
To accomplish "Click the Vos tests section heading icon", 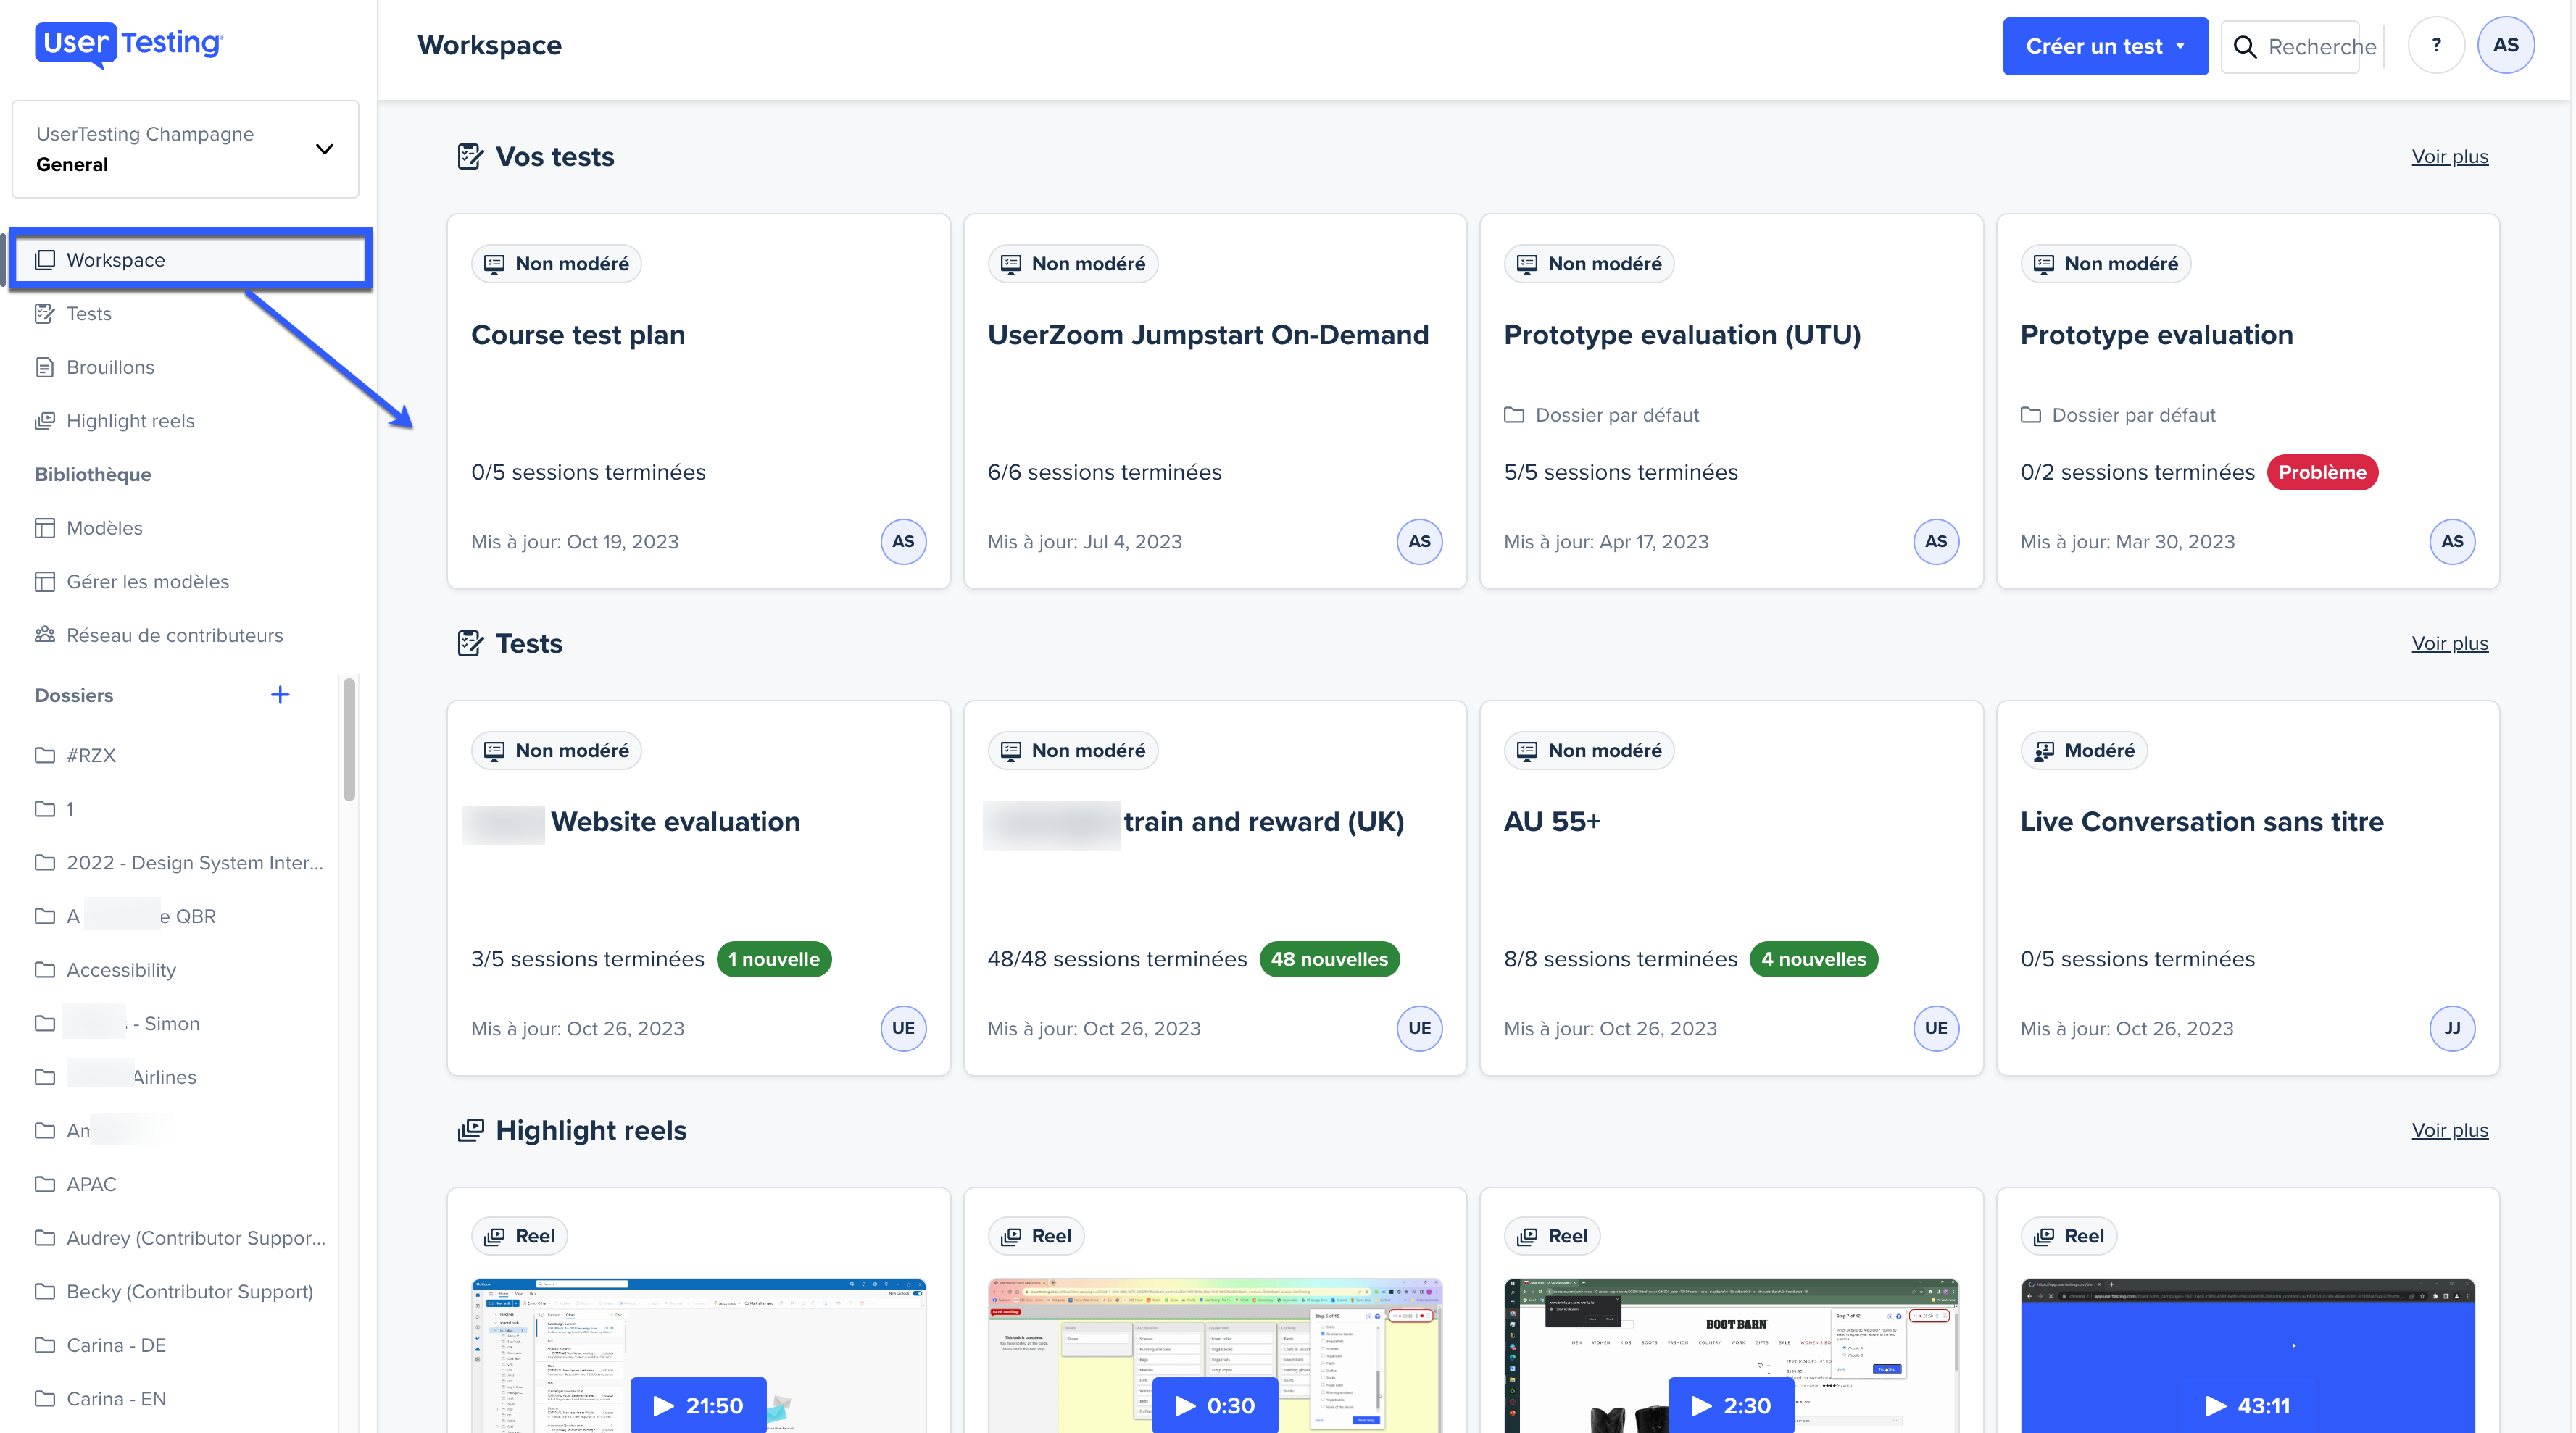I will pyautogui.click(x=469, y=157).
